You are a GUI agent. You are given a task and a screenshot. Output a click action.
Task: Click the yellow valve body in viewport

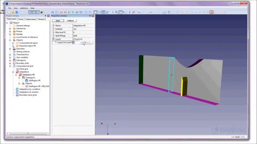(184, 86)
